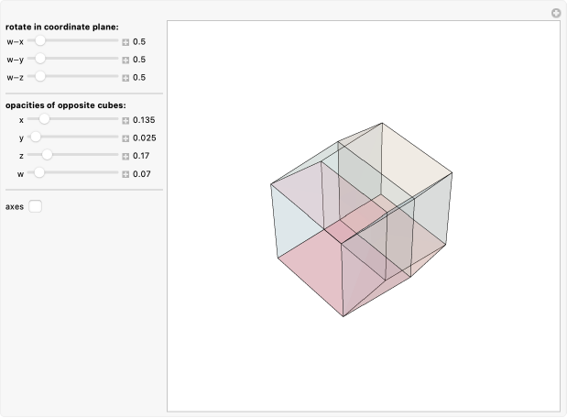Open plus icon beside x opacity slider
567x418 pixels.
tap(126, 120)
